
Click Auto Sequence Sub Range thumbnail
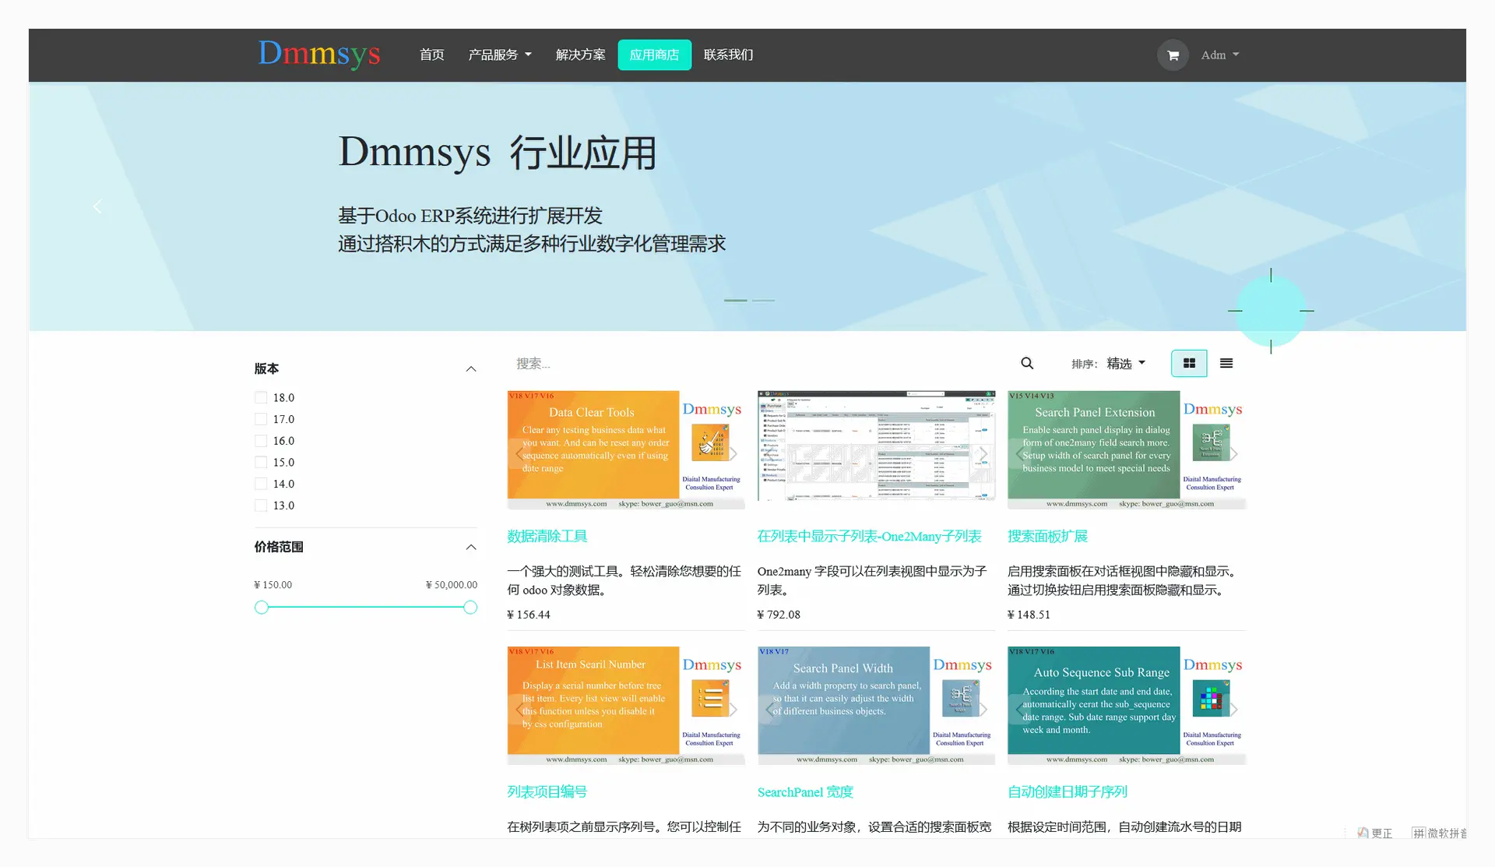coord(1127,706)
